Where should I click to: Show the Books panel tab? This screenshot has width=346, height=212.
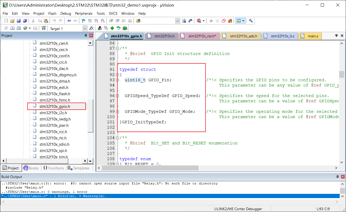coord(31,168)
